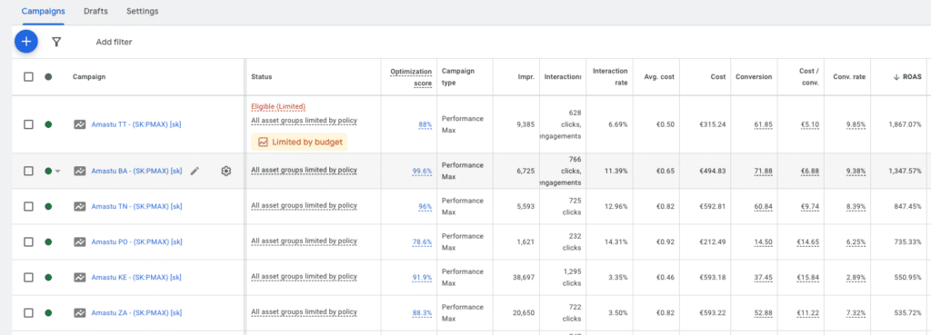Open the Amastu TT - (SK:PMAX) campaign
Viewport: 931px width, 335px height.
[x=136, y=124]
